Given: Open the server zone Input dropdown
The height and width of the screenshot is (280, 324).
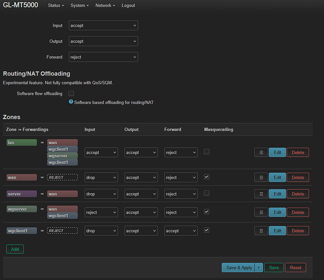Looking at the screenshot, I should point(101,194).
